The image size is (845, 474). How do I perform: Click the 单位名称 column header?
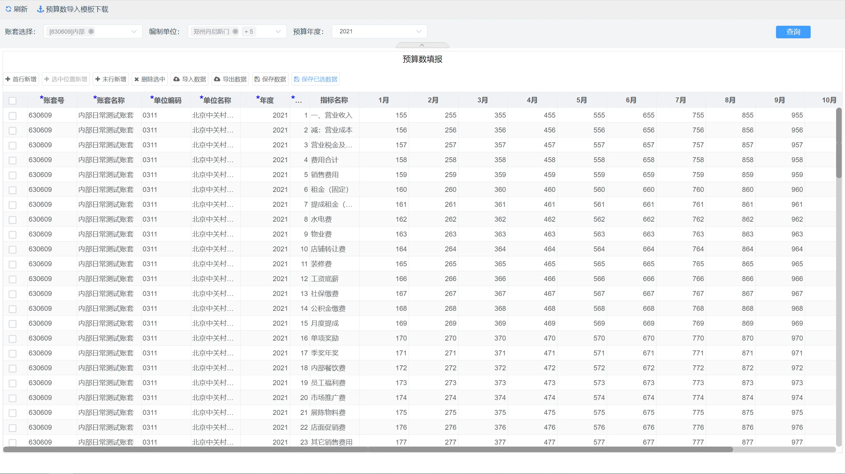coord(216,100)
